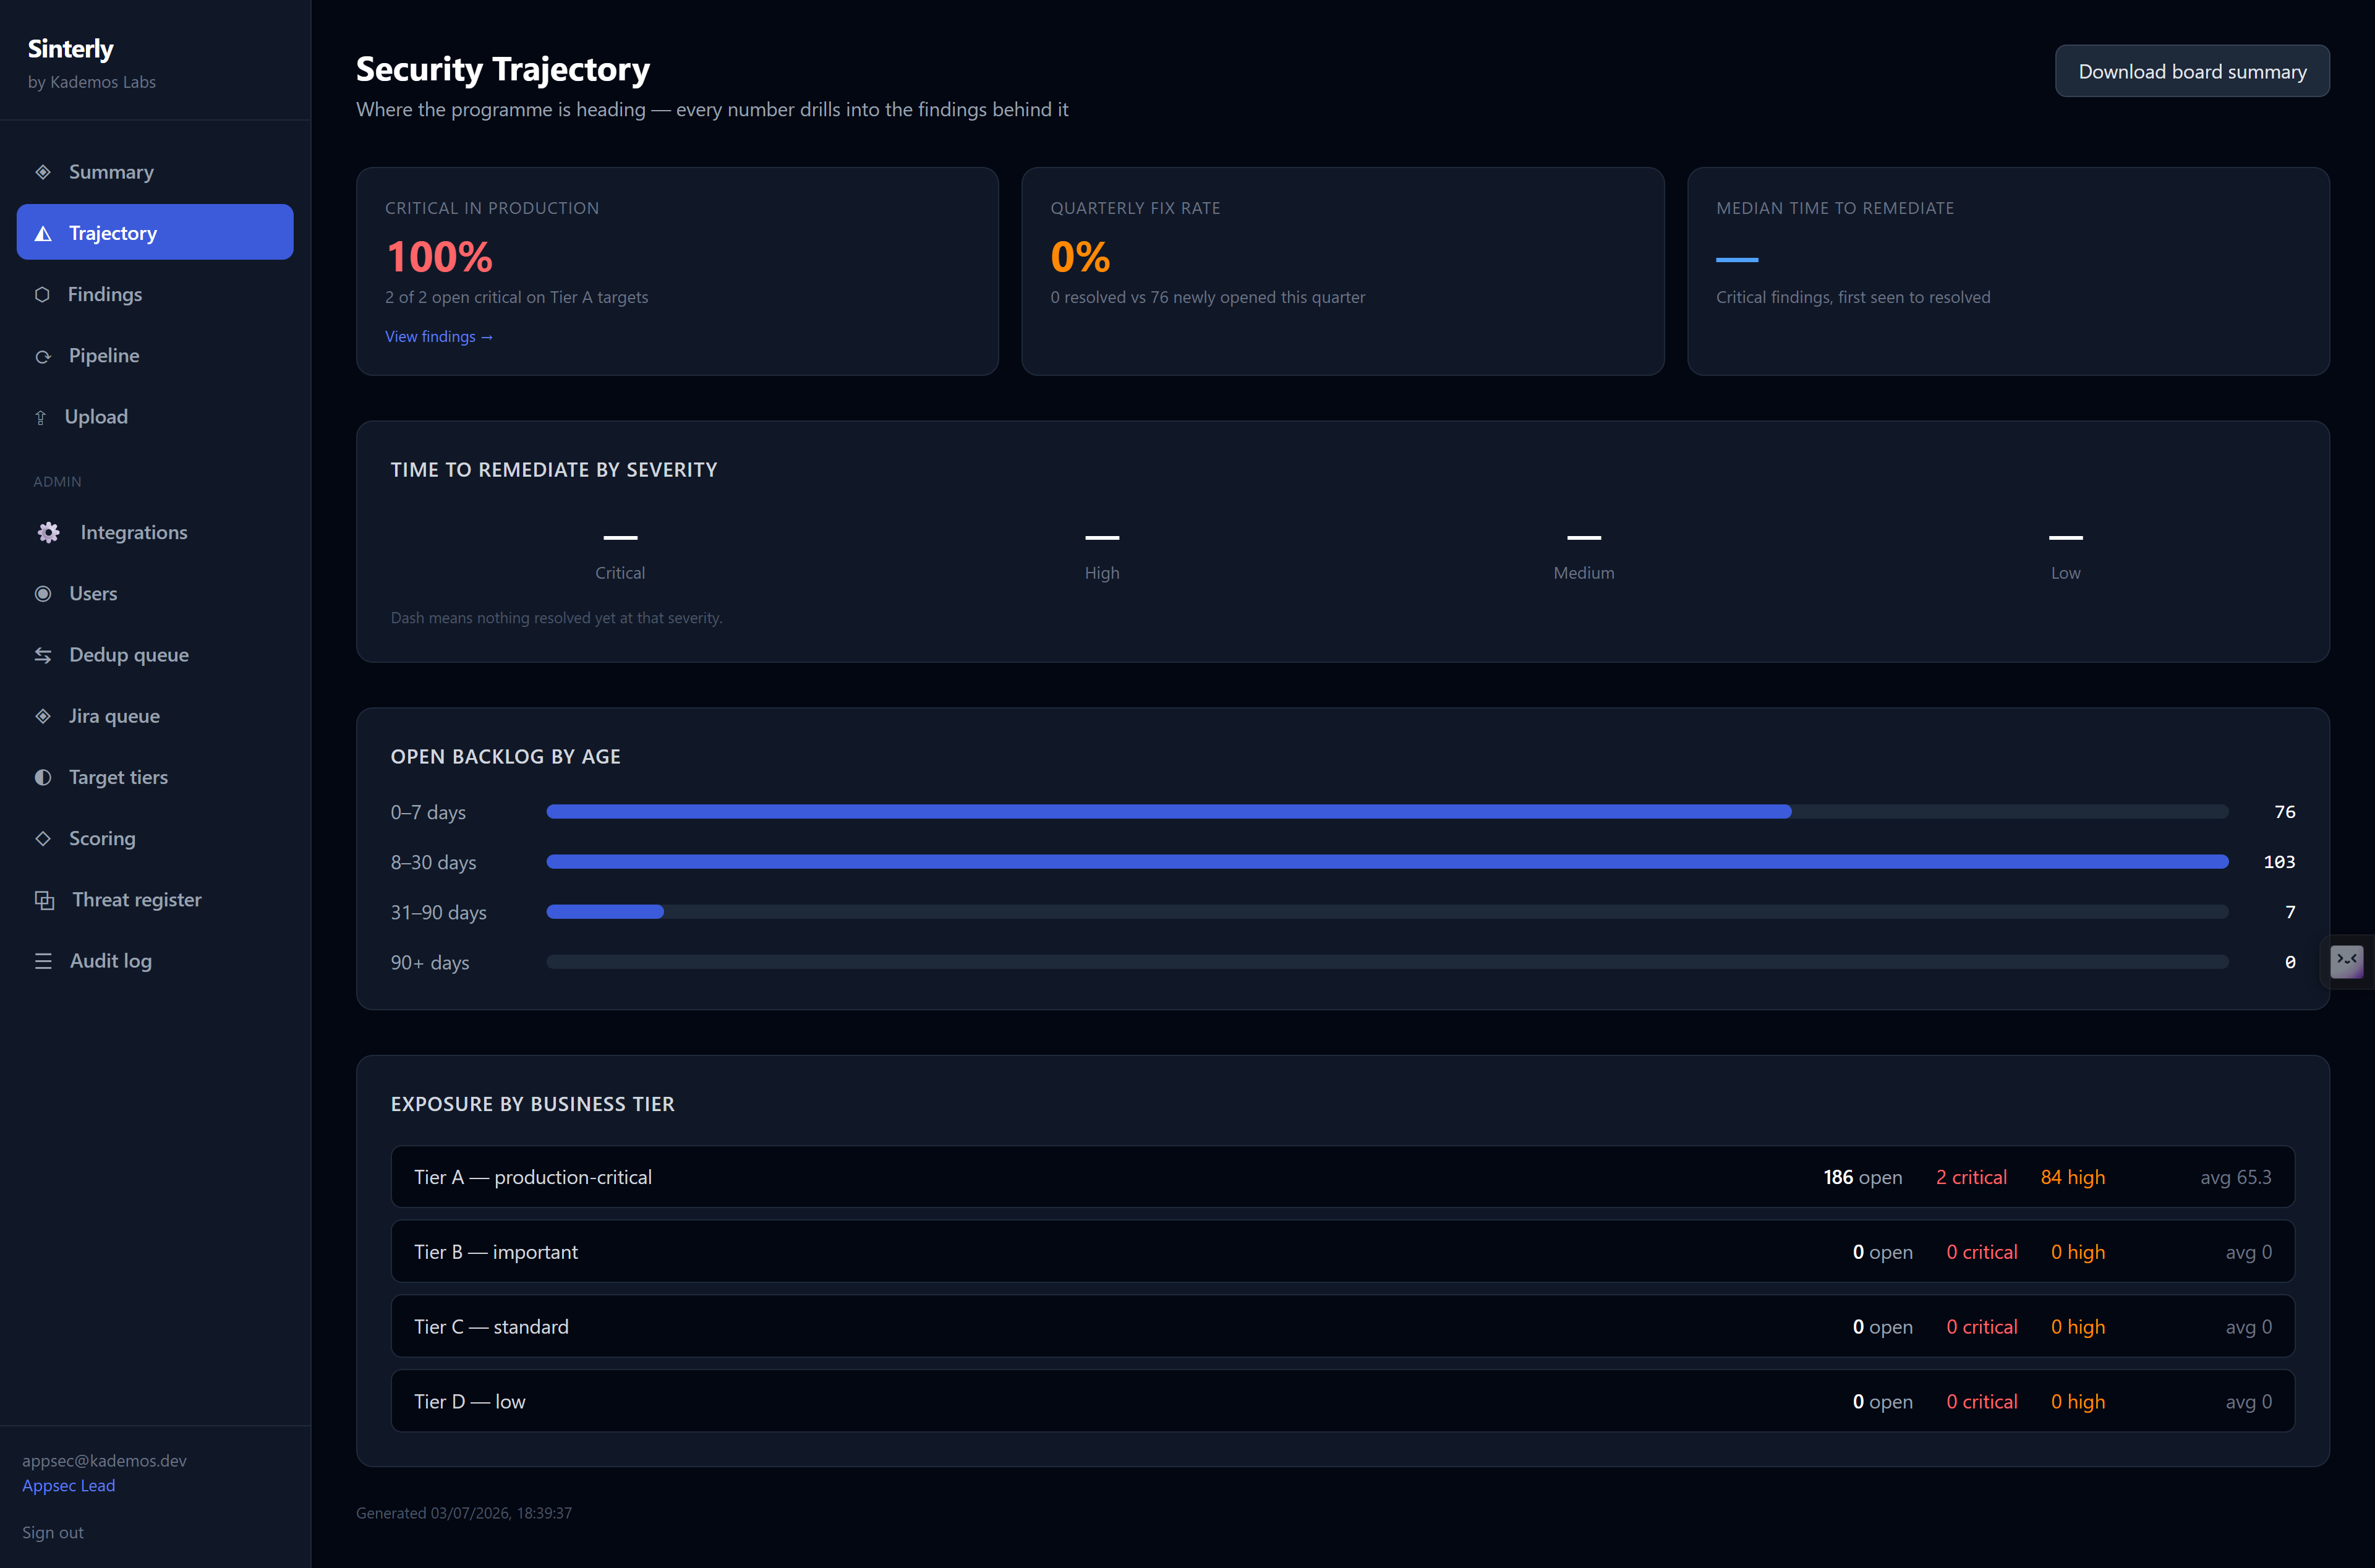2375x1568 pixels.
Task: Click the 76 count for 0–7 days
Action: pyautogui.click(x=2285, y=812)
